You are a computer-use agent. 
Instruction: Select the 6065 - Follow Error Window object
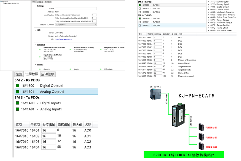(x=223, y=15)
